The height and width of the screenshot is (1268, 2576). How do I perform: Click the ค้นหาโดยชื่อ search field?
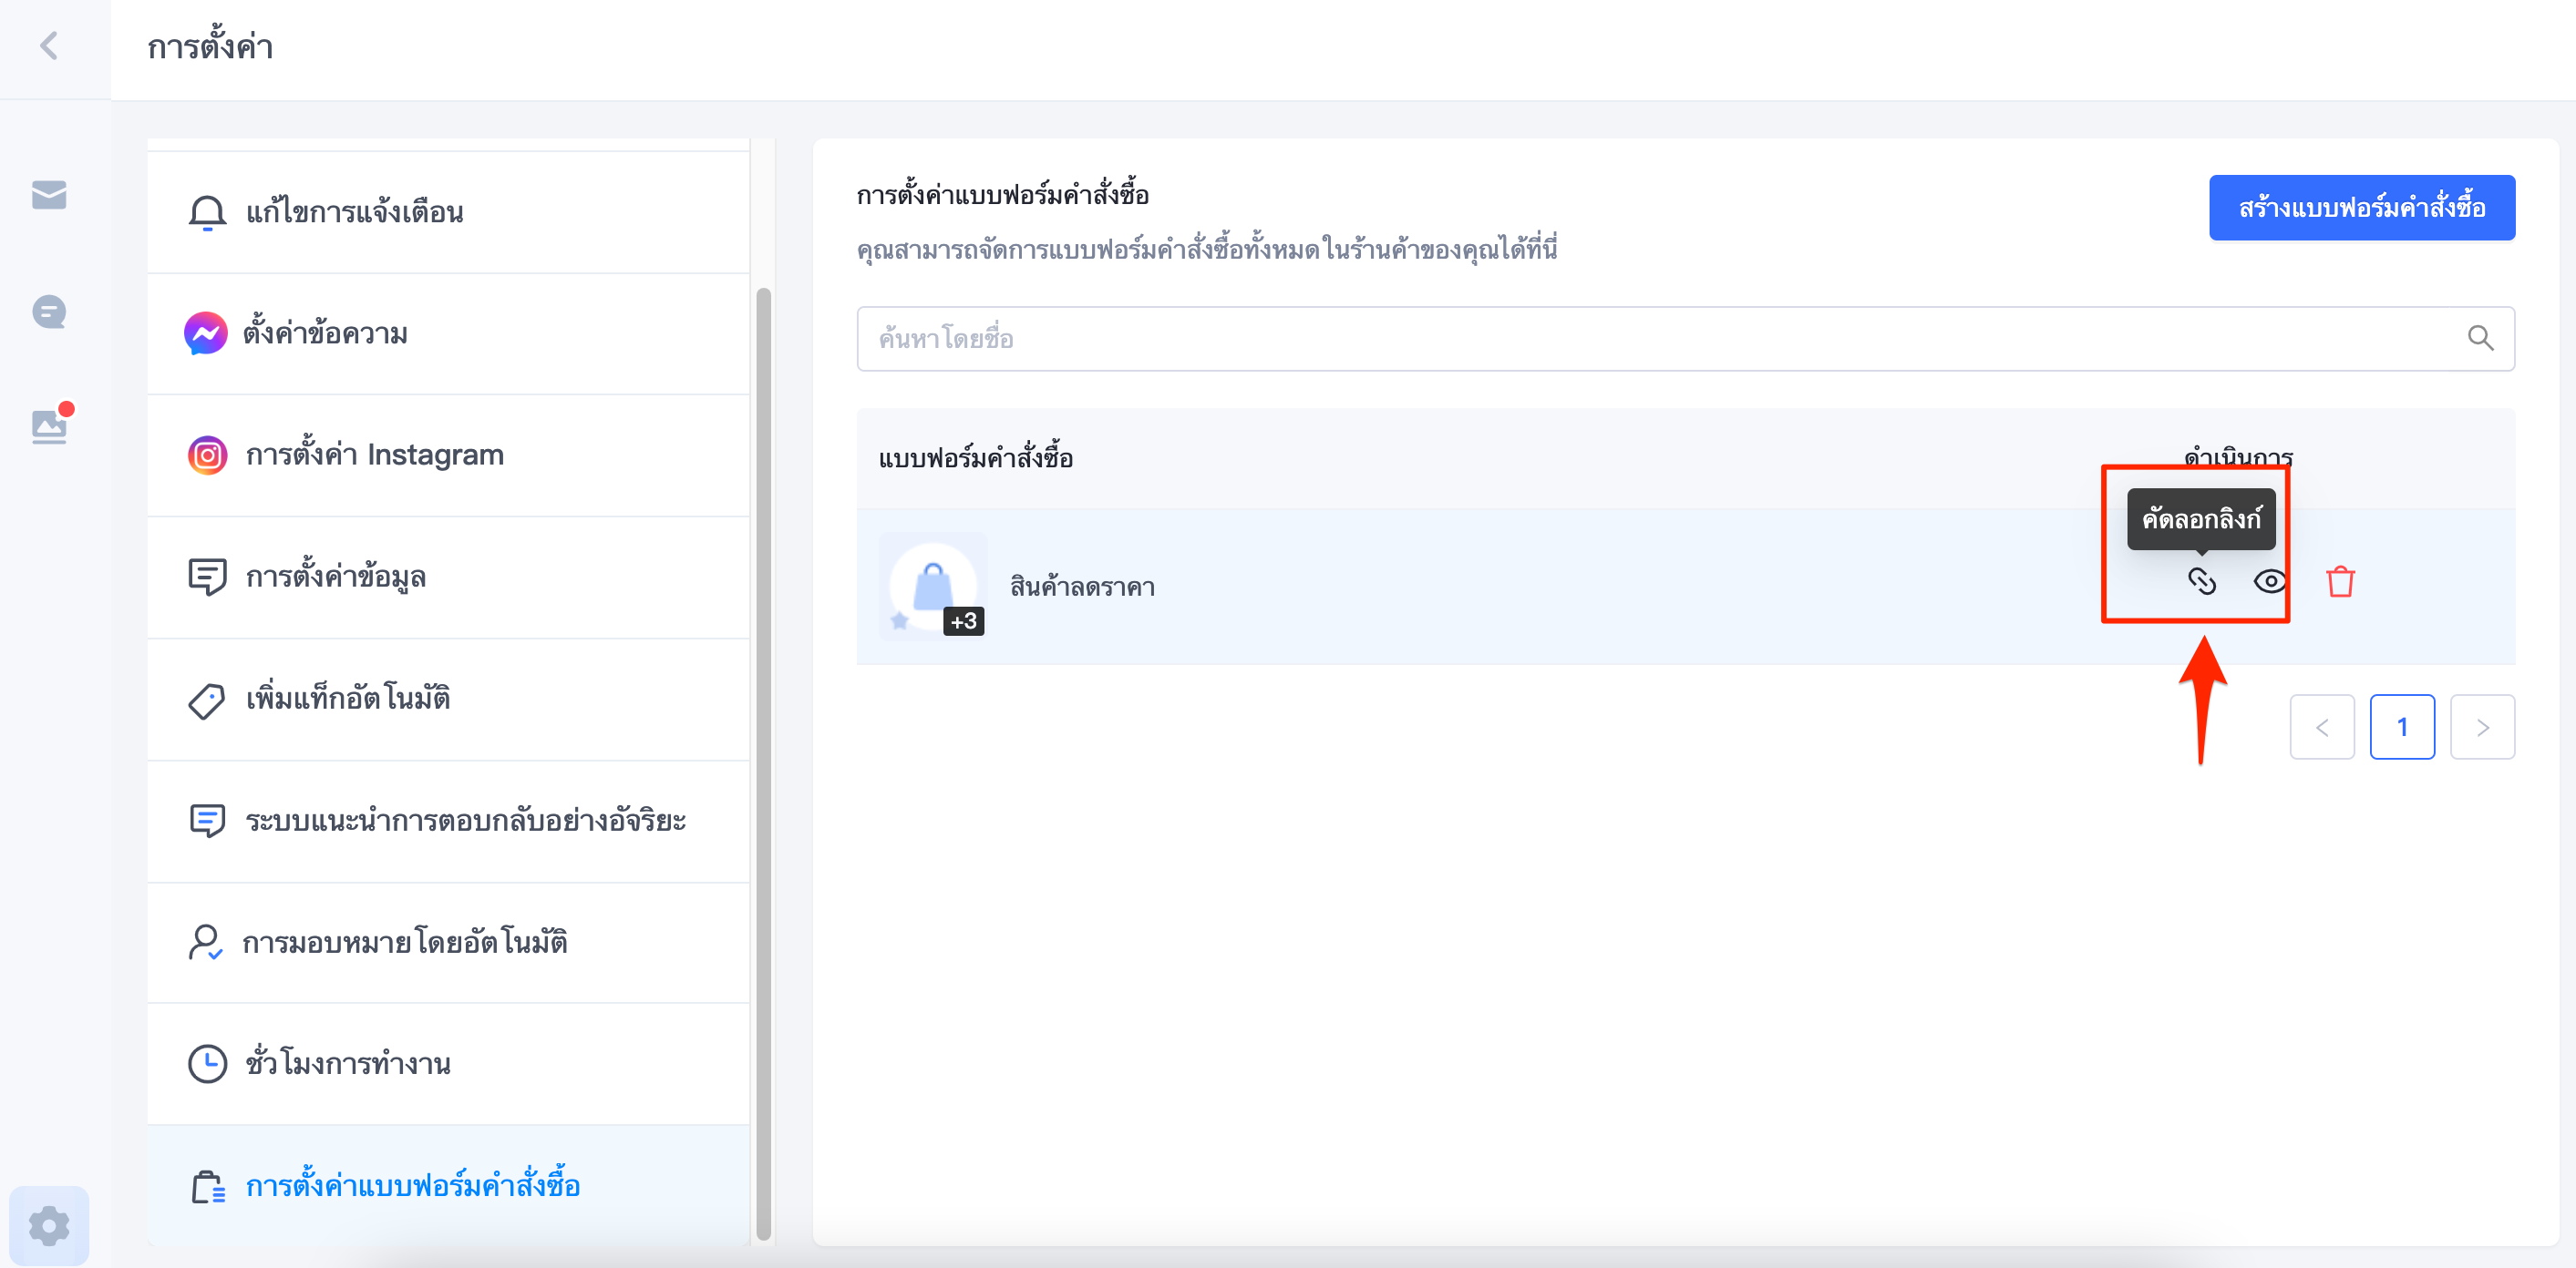pyautogui.click(x=1685, y=339)
